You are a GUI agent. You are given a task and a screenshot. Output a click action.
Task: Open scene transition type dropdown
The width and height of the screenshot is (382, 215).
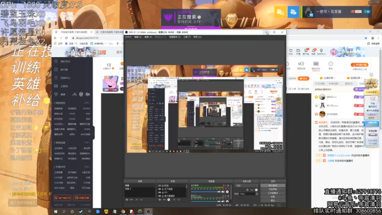246,186
